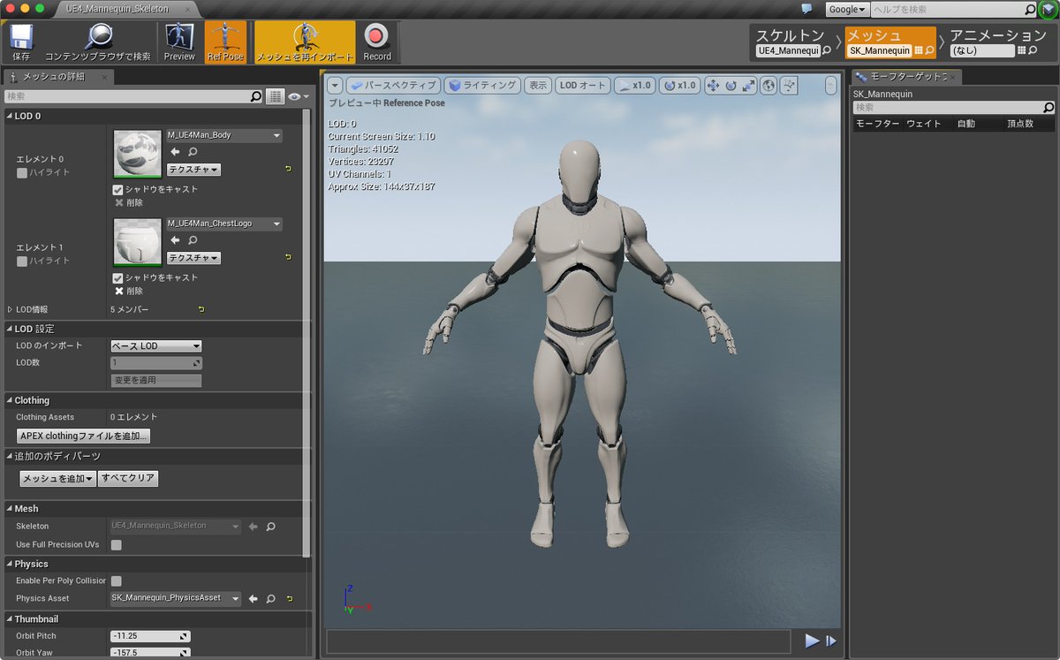Toggle surface snapping icon in viewport toolbar
The image size is (1060, 660).
pos(789,86)
